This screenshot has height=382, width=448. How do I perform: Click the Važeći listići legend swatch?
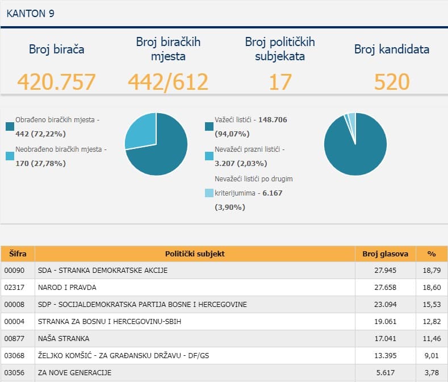[209, 126]
